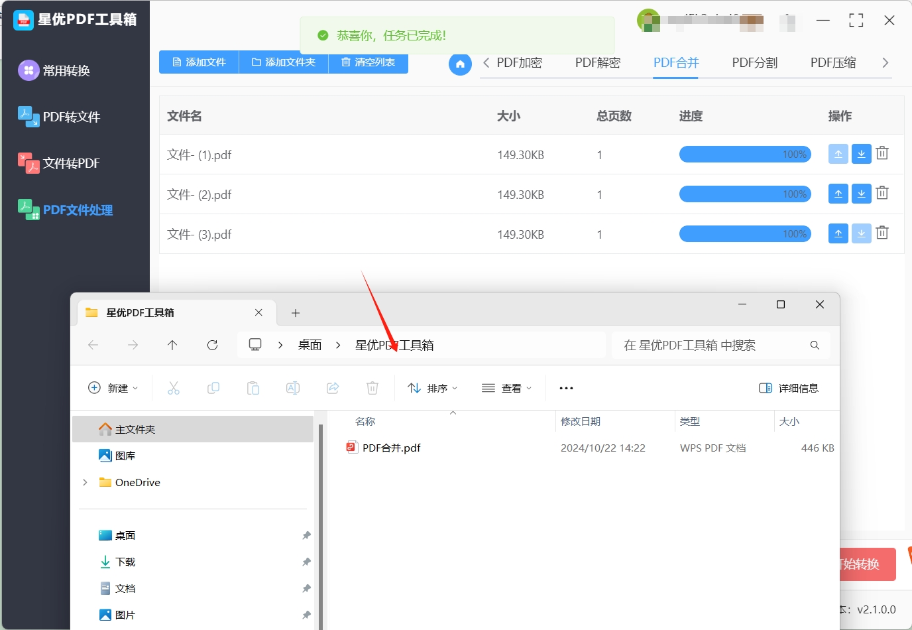Click the Rename icon in Explorer
Viewport: 912px width, 630px height.
point(293,388)
